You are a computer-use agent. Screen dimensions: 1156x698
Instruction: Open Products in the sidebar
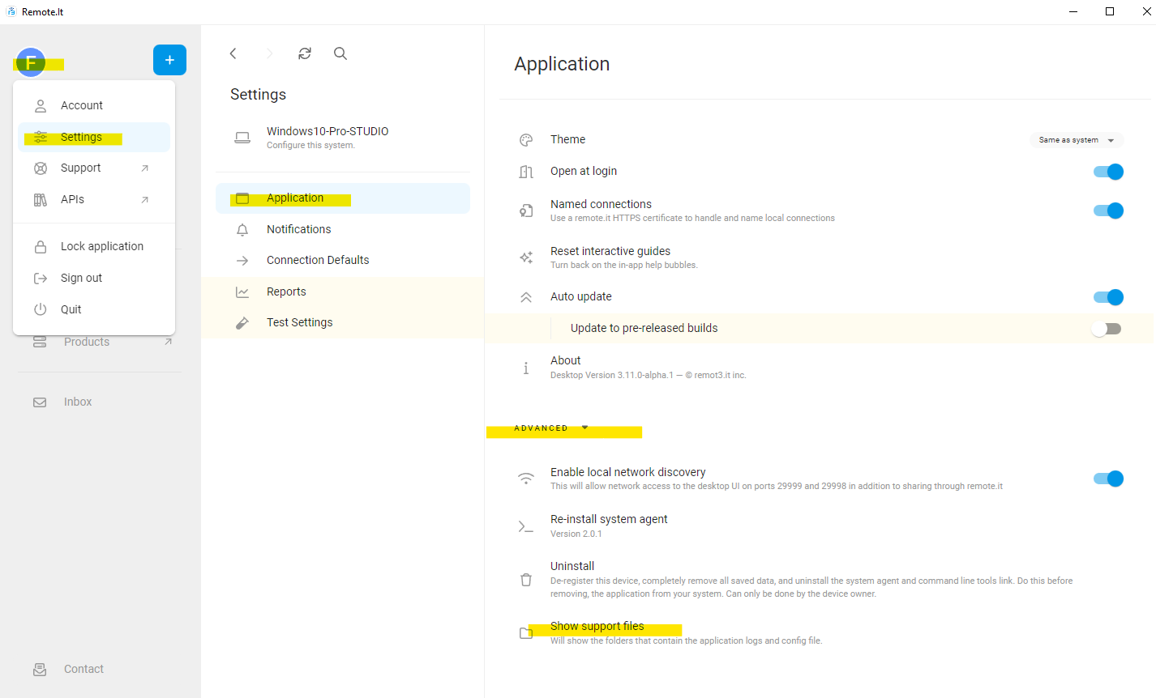coord(100,343)
